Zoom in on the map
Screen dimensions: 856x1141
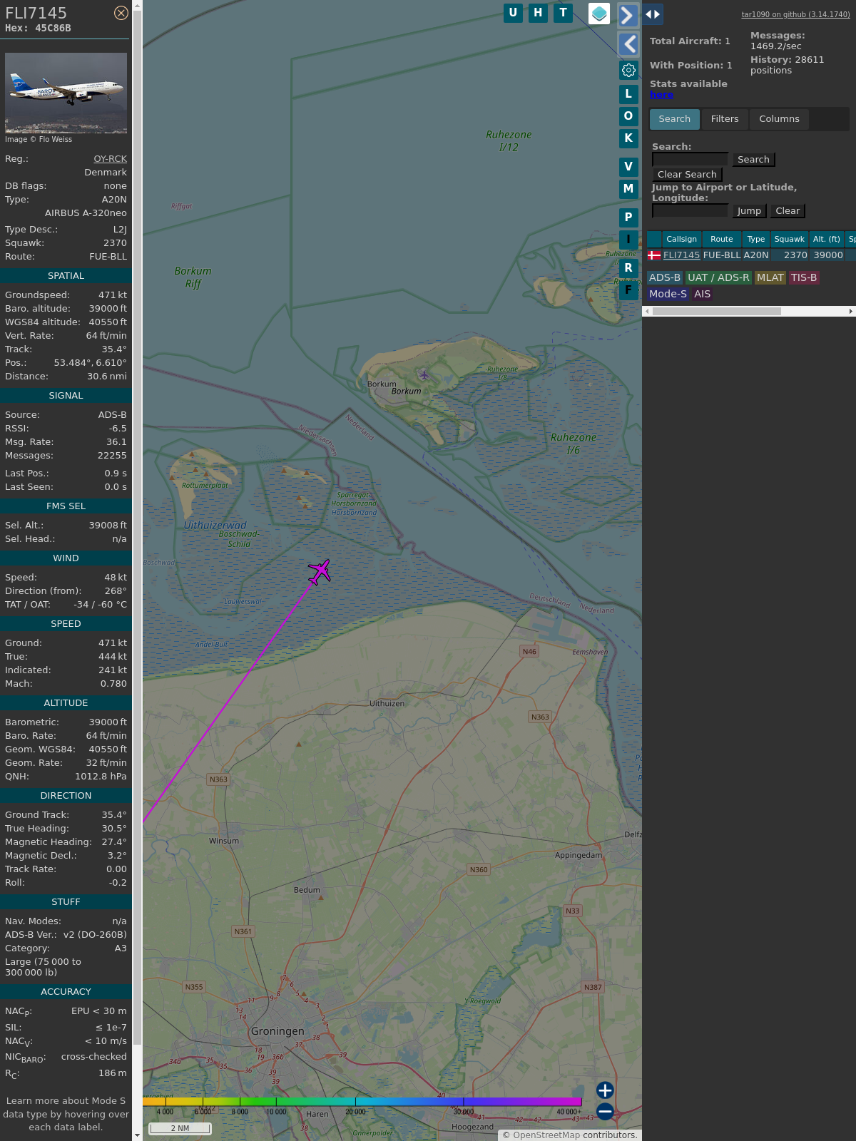605,1090
